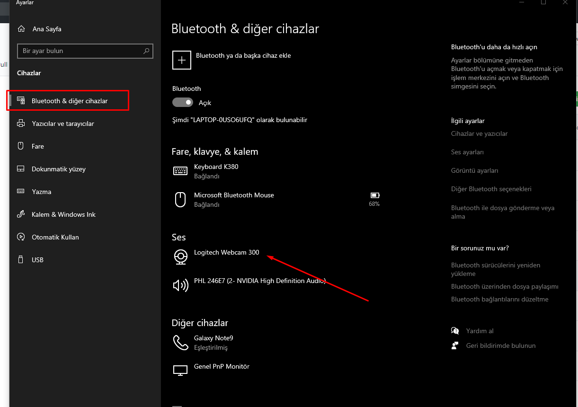This screenshot has height=407, width=578.
Task: Open Dokunmatik yüzey settings
Action: tap(59, 169)
